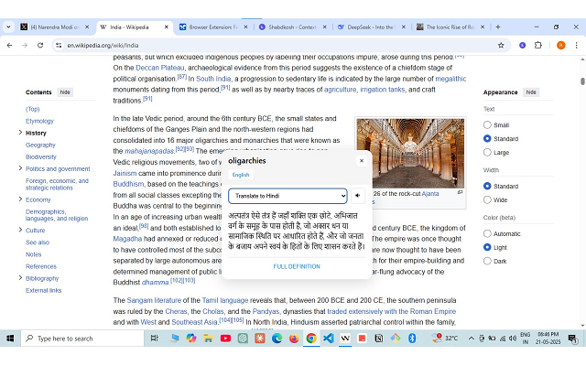Jump to Biodiversity in contents
The width and height of the screenshot is (586, 366).
point(41,156)
